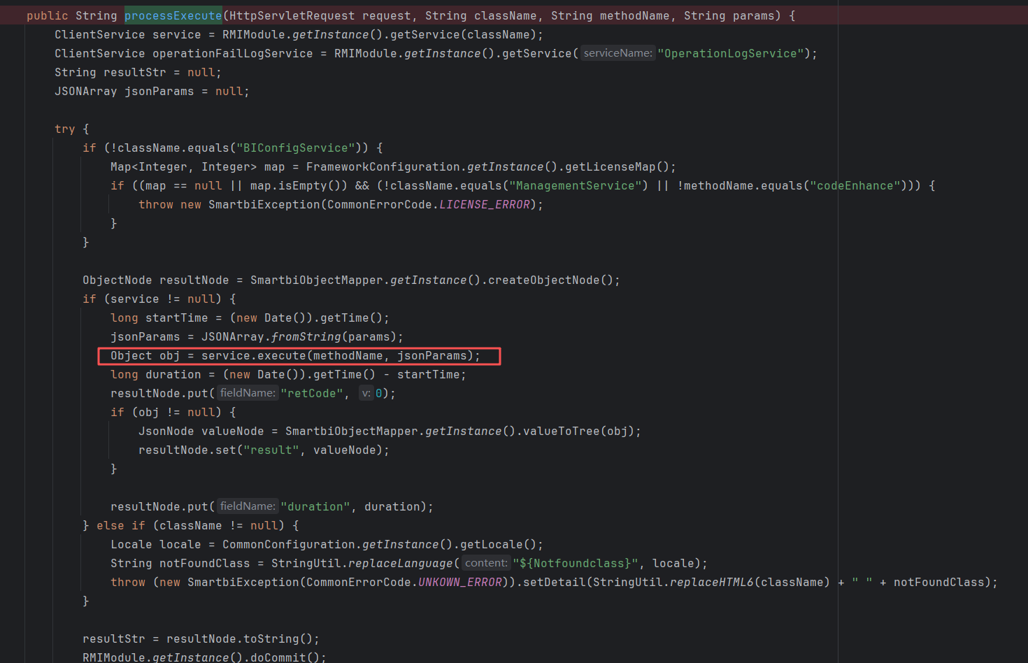1028x663 pixels.
Task: Click the "${Notfoundclass}" string
Action: click(575, 563)
